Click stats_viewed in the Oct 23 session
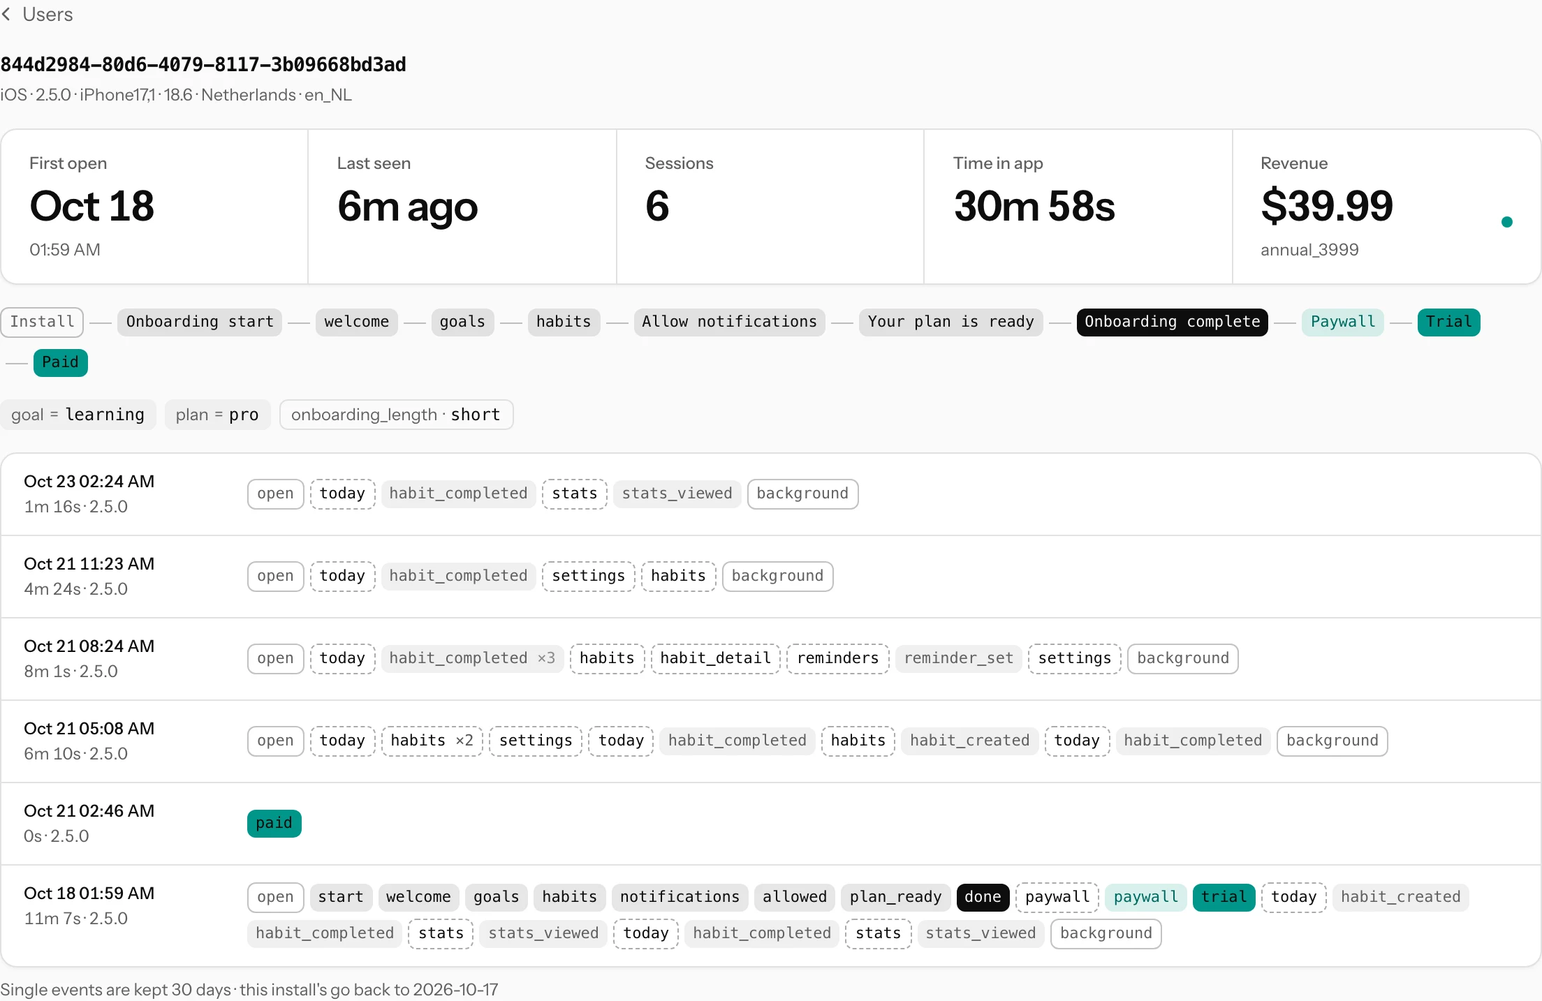Viewport: 1542px width, 1001px height. pos(677,494)
